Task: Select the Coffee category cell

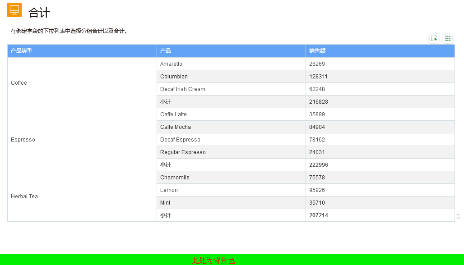Action: click(x=19, y=83)
